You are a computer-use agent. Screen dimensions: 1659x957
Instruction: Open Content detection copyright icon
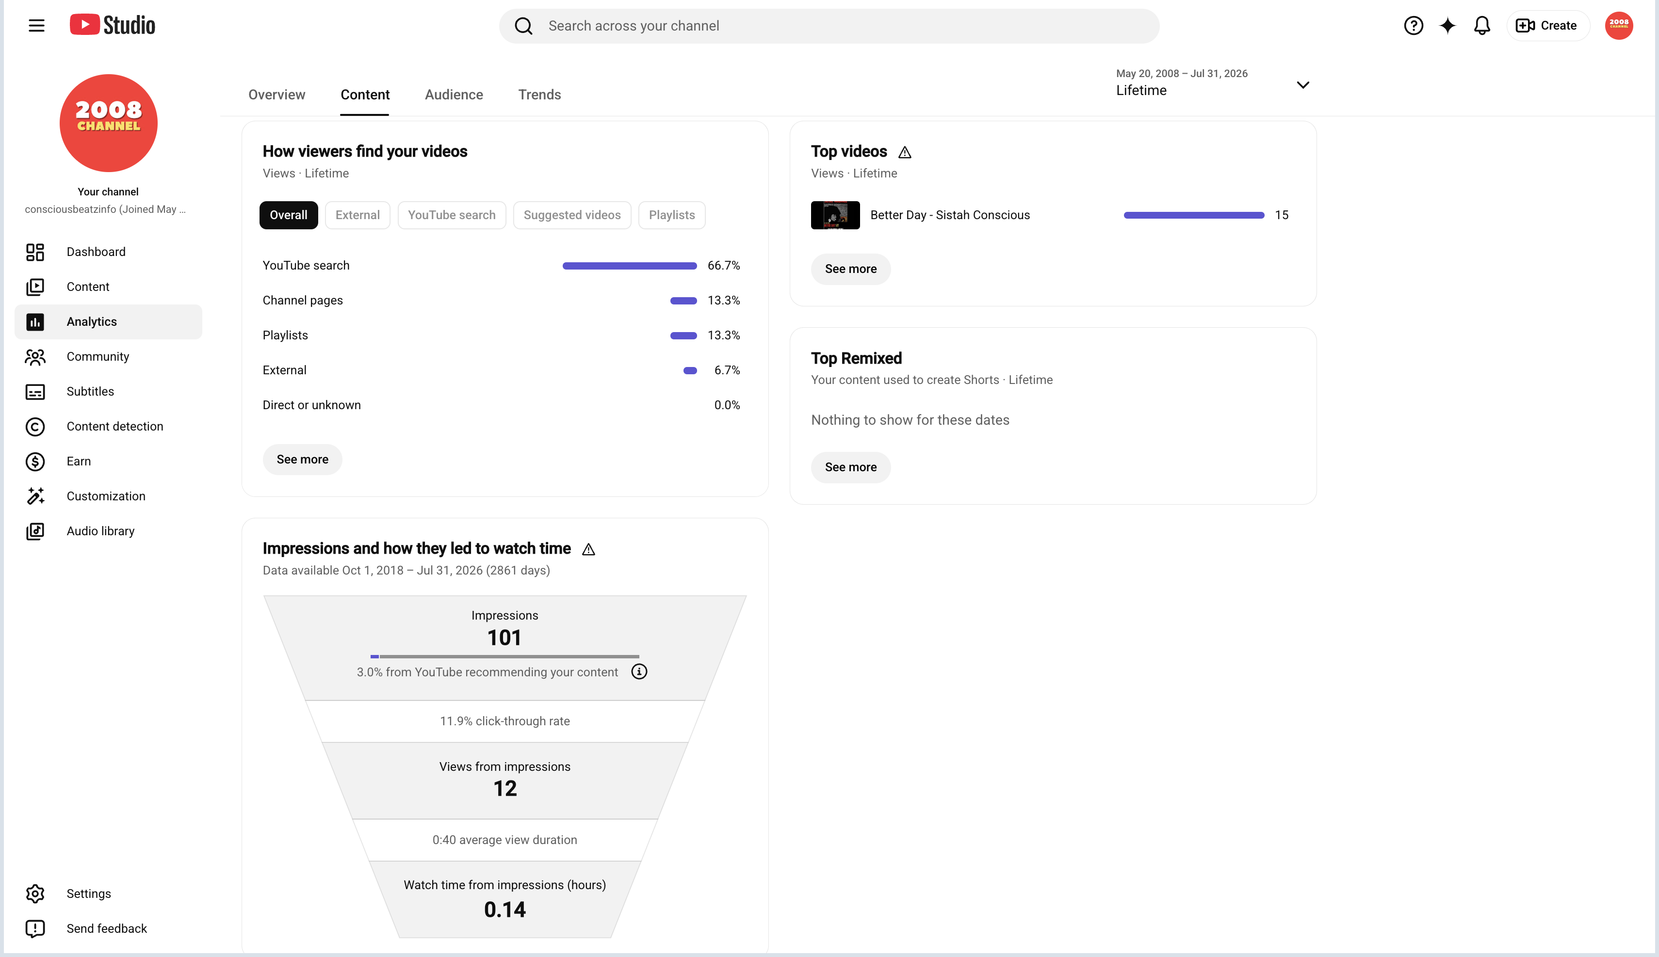click(x=35, y=427)
